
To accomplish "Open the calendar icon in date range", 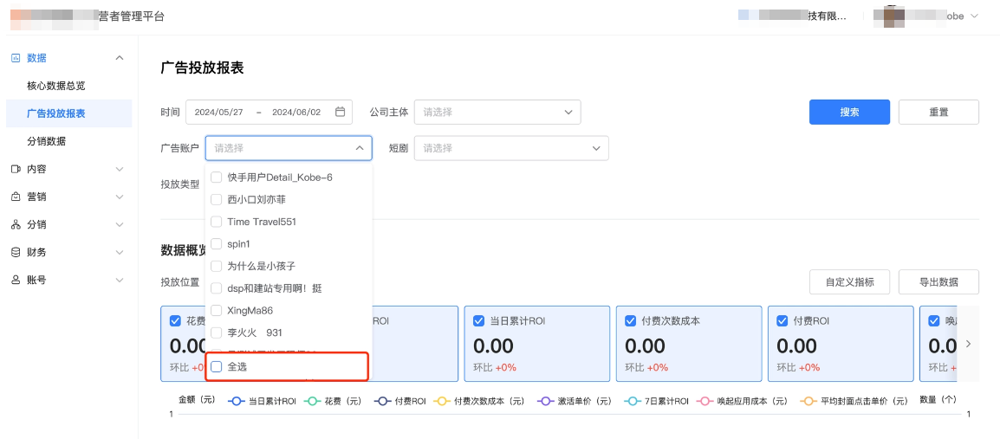I will (340, 112).
